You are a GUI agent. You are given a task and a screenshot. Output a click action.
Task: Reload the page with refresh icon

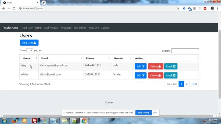14,8
